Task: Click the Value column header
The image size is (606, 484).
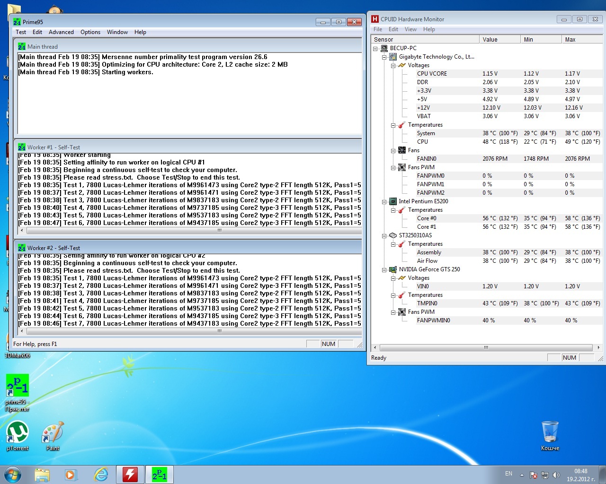Action: [x=499, y=39]
